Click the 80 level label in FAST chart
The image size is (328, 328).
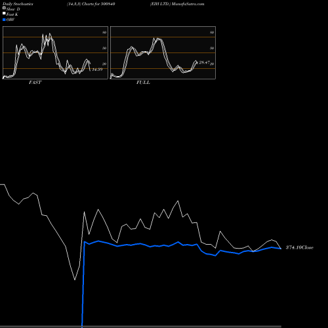104,32
